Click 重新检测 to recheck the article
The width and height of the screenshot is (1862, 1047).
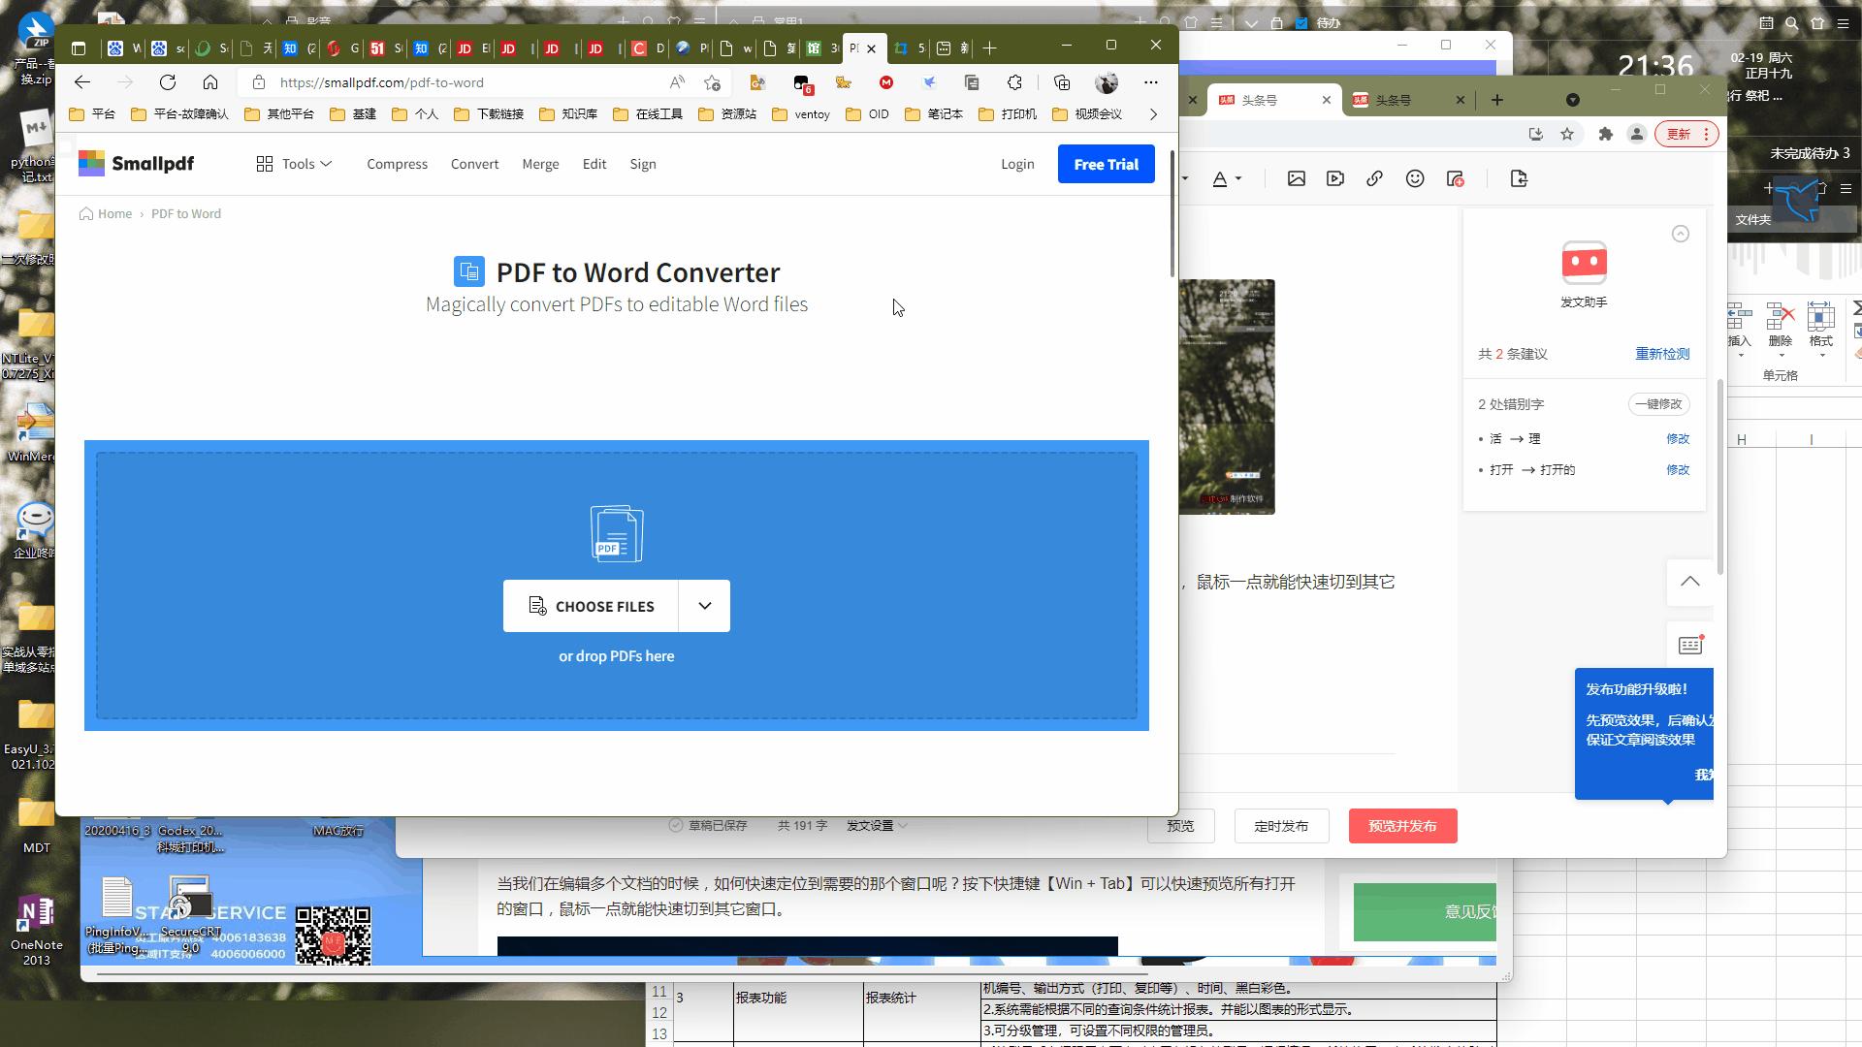click(1661, 353)
